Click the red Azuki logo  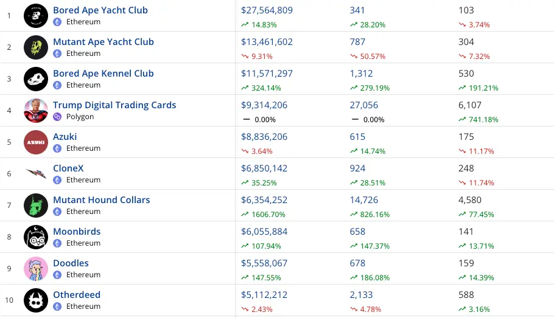[36, 142]
